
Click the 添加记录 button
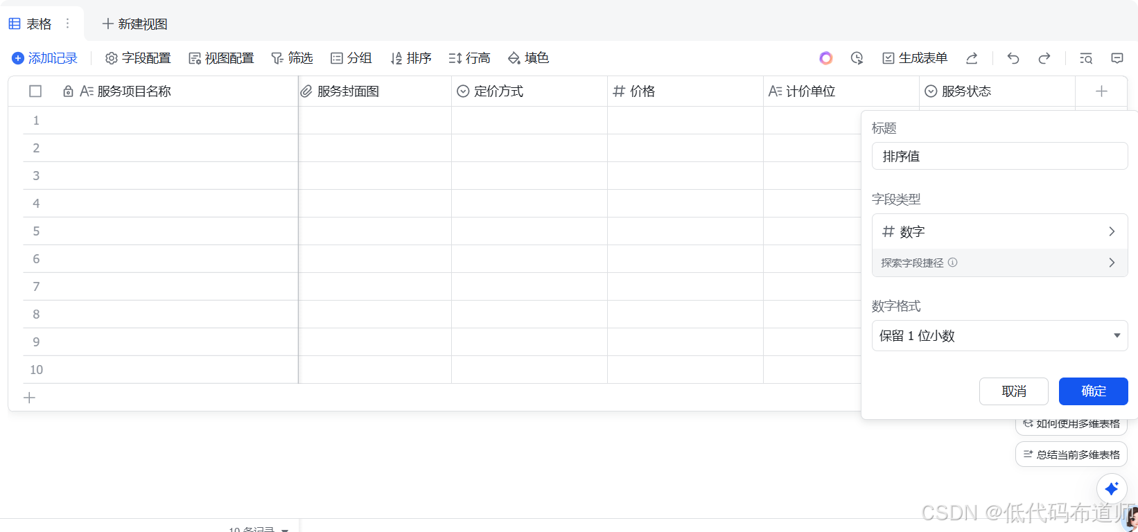(x=45, y=58)
